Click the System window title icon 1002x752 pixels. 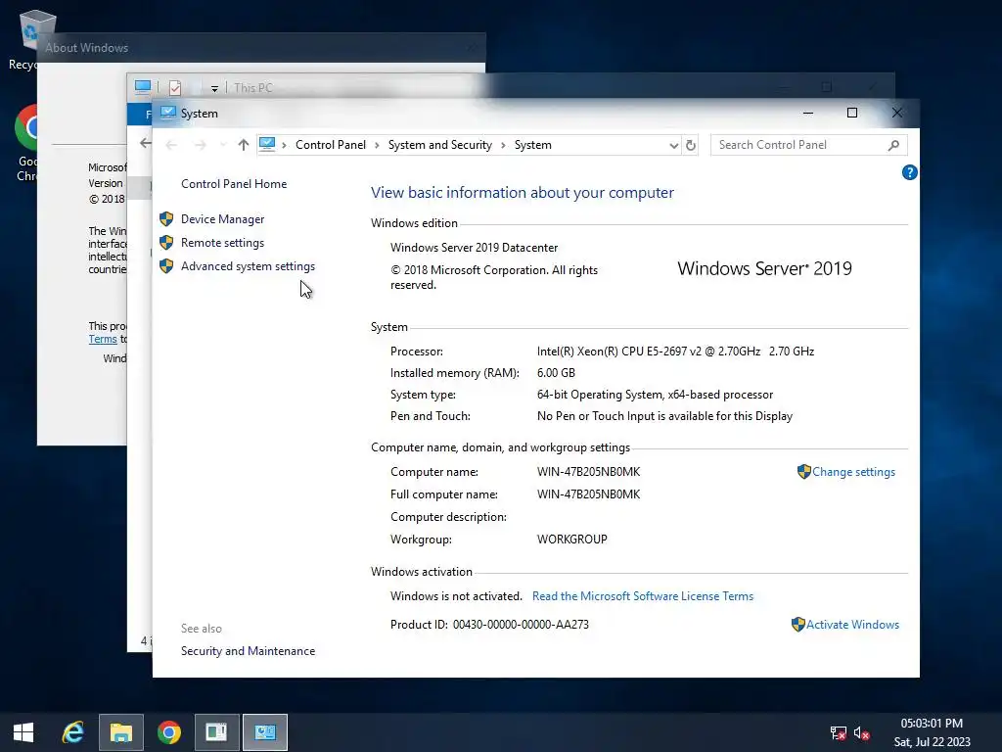click(168, 114)
